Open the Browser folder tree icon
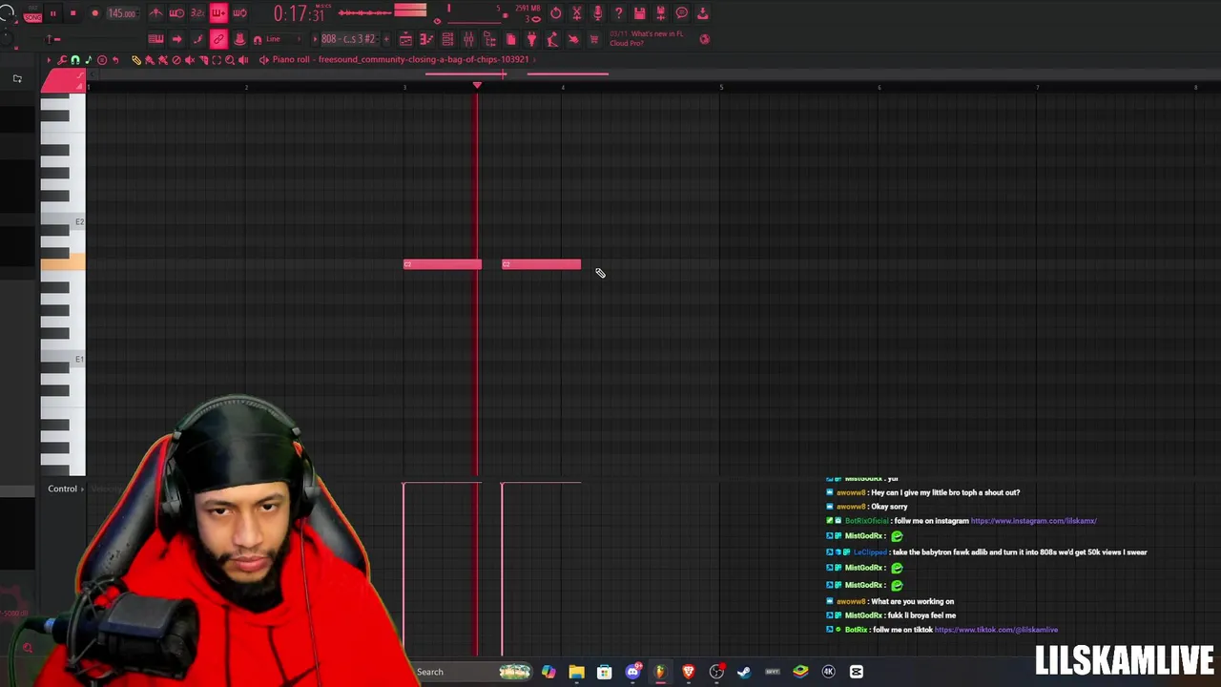Viewport: 1221px width, 687px height. click(489, 39)
